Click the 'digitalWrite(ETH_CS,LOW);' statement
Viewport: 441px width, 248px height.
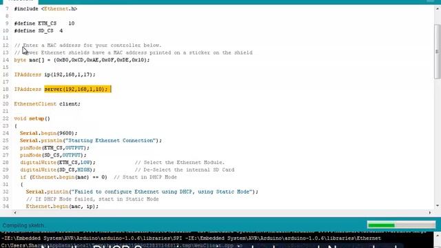tap(58, 163)
